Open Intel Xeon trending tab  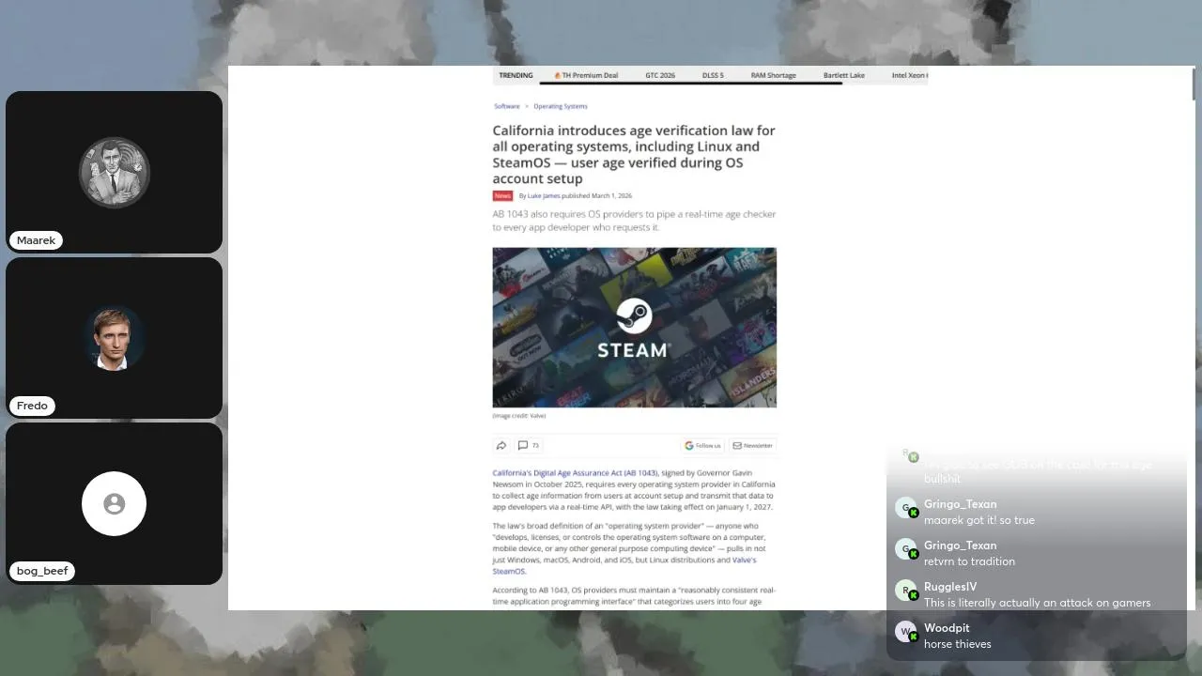(x=909, y=75)
